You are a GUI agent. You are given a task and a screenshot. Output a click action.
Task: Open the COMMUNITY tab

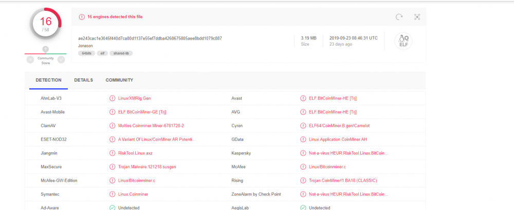click(x=119, y=80)
